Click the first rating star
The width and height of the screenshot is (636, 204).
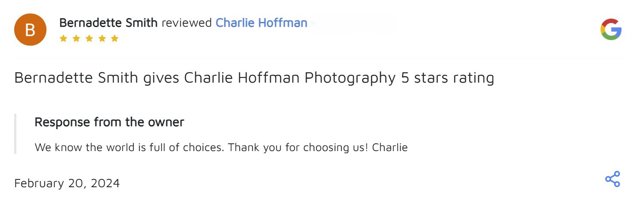tap(63, 39)
